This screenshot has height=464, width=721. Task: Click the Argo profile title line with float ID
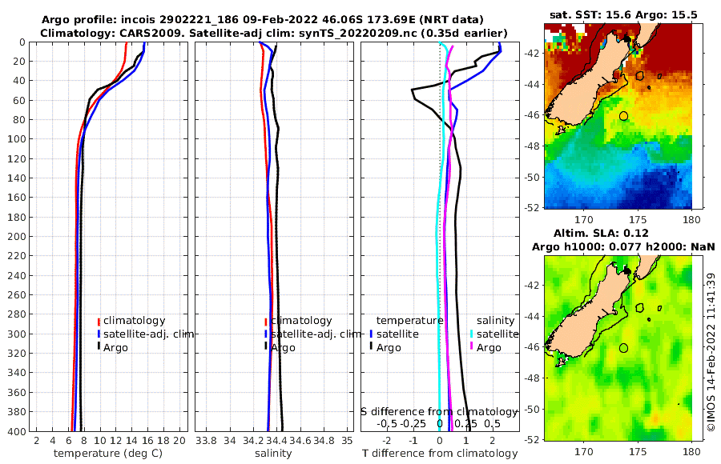pos(263,20)
